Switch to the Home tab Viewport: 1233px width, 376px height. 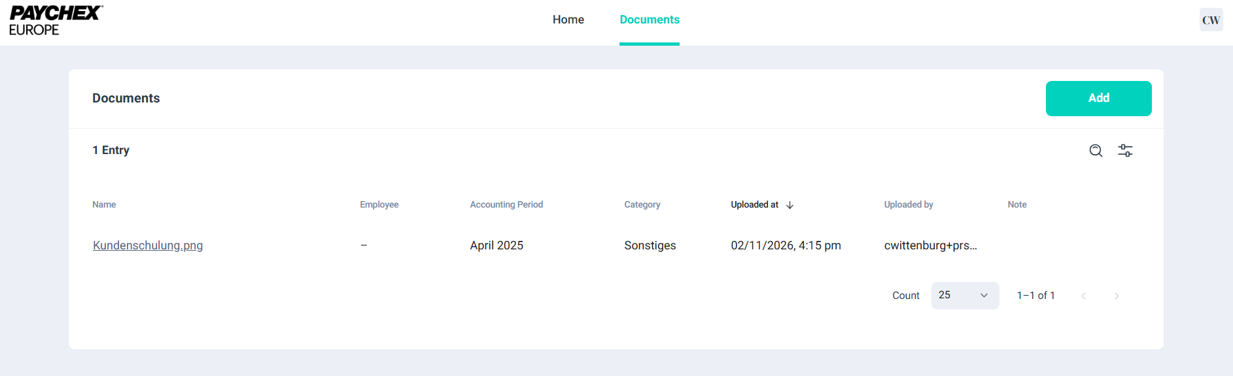[x=568, y=20]
